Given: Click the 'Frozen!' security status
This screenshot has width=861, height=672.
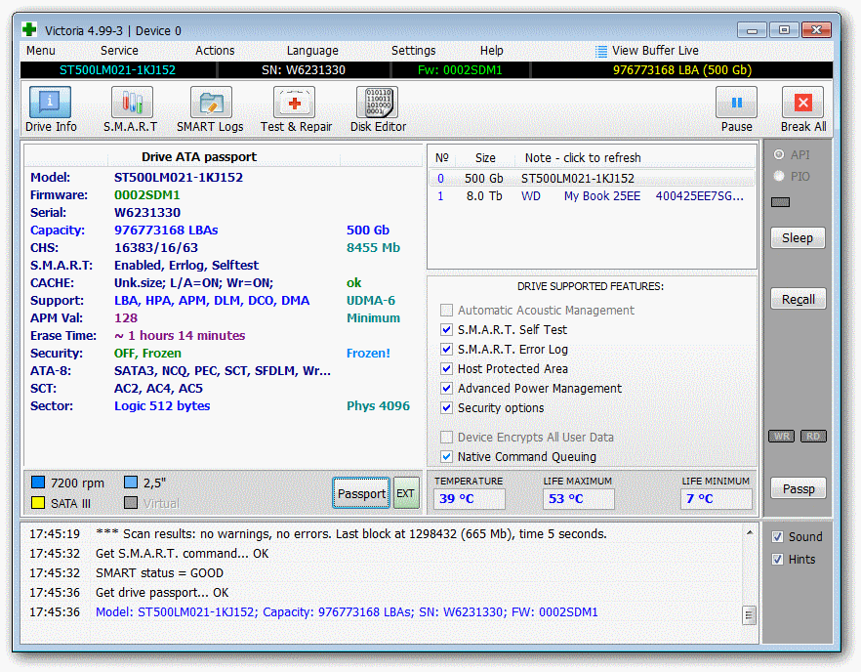Looking at the screenshot, I should coord(368,354).
